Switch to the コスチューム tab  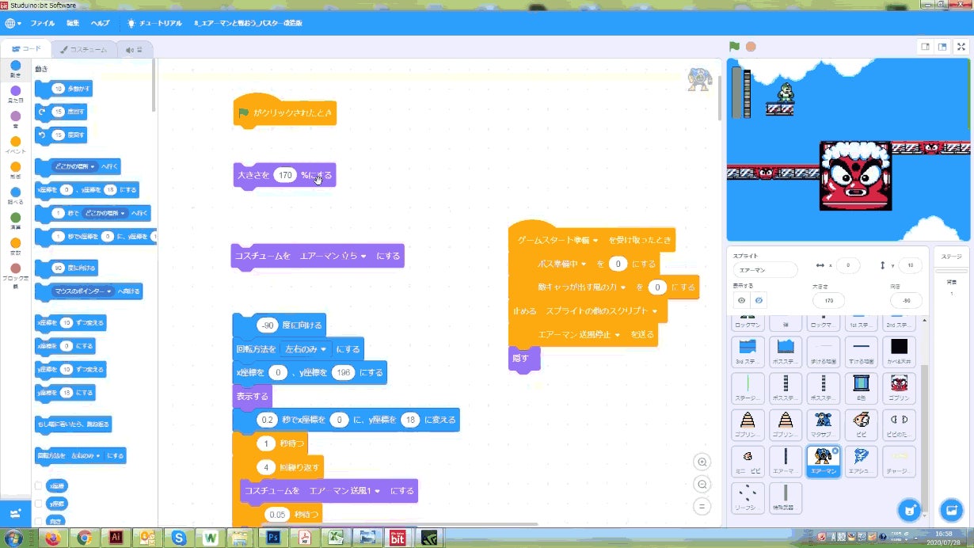(x=83, y=49)
